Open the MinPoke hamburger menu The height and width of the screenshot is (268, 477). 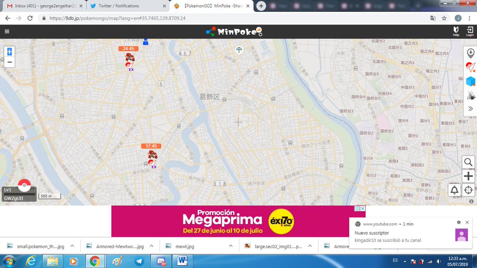click(x=7, y=32)
